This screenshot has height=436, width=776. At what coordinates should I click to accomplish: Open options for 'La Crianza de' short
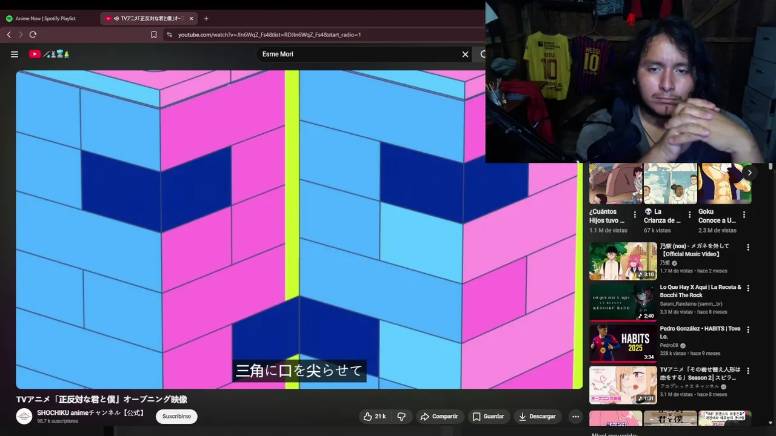[689, 214]
